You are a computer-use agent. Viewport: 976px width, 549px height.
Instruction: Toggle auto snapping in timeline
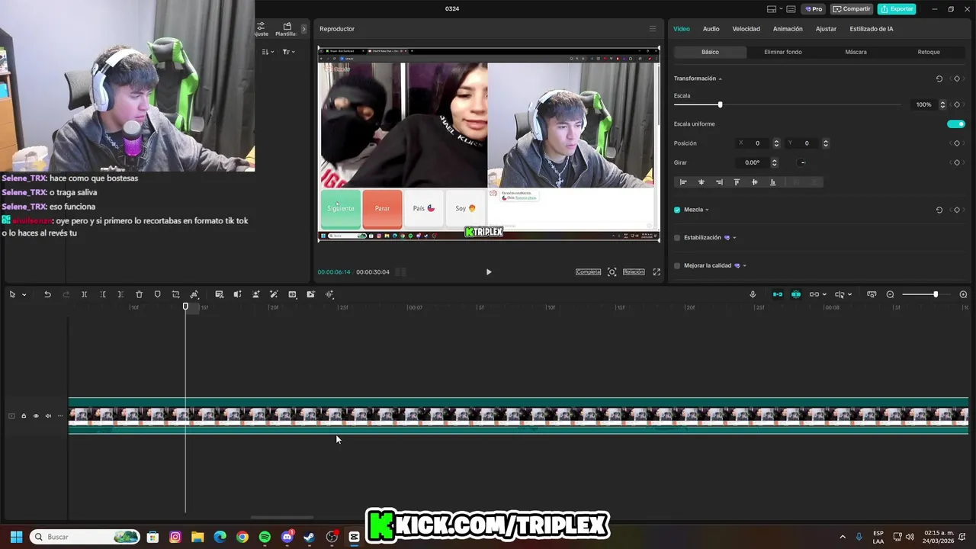click(795, 294)
